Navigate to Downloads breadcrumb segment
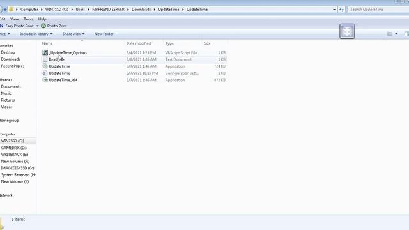 [141, 10]
